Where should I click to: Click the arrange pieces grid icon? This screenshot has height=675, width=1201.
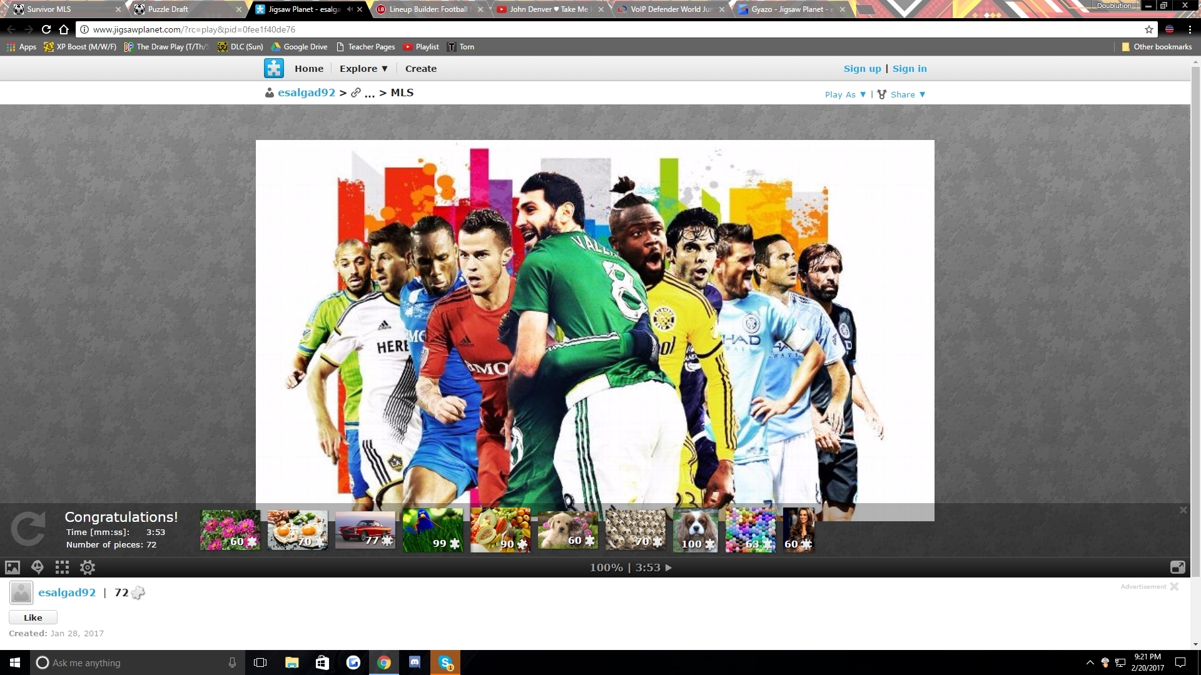pyautogui.click(x=62, y=567)
